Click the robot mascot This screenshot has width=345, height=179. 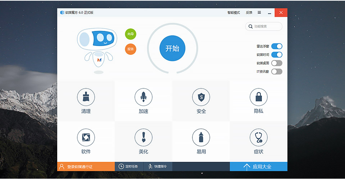[x=97, y=51]
